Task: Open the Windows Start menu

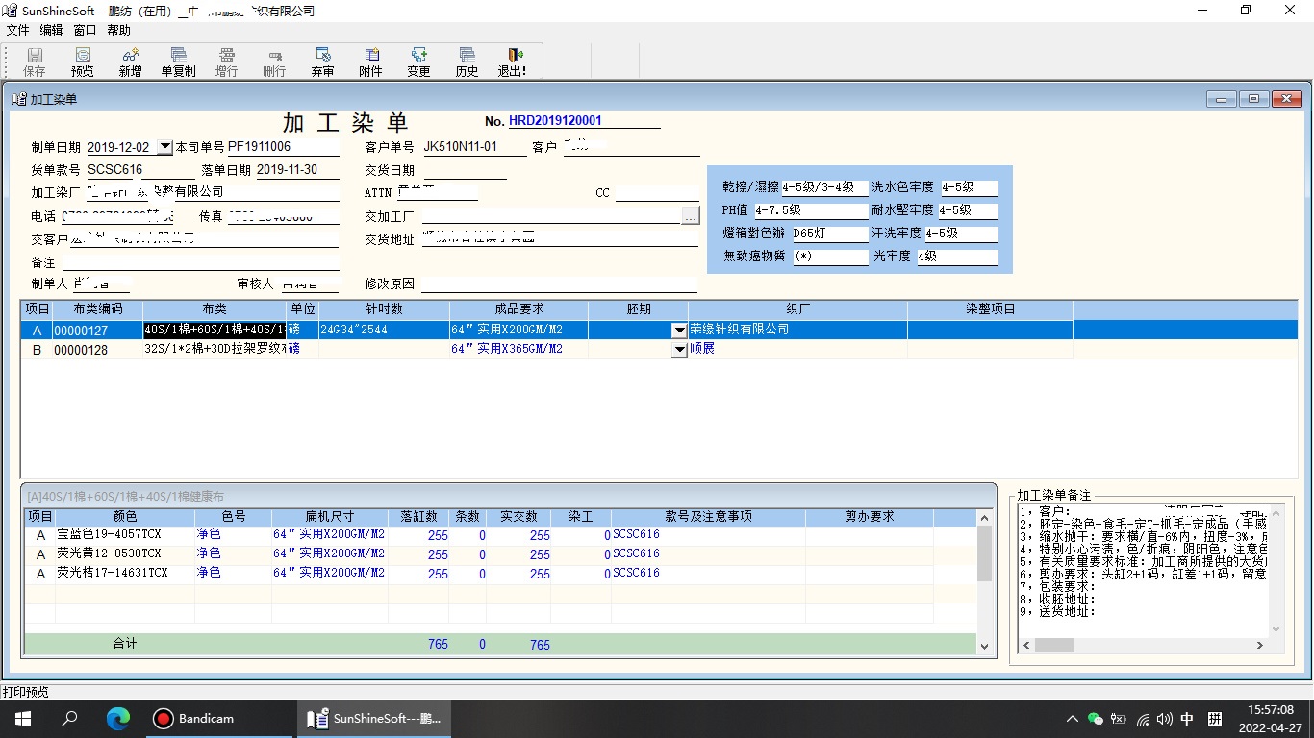Action: [x=22, y=719]
